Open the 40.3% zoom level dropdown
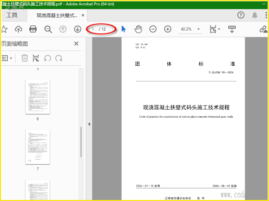Viewport: 269px width, 201px height. 198,29
